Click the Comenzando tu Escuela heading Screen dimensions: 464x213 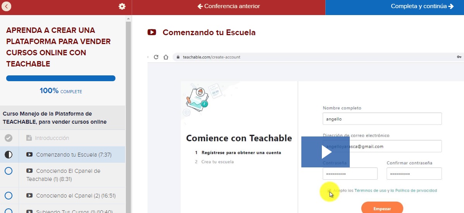coord(209,32)
